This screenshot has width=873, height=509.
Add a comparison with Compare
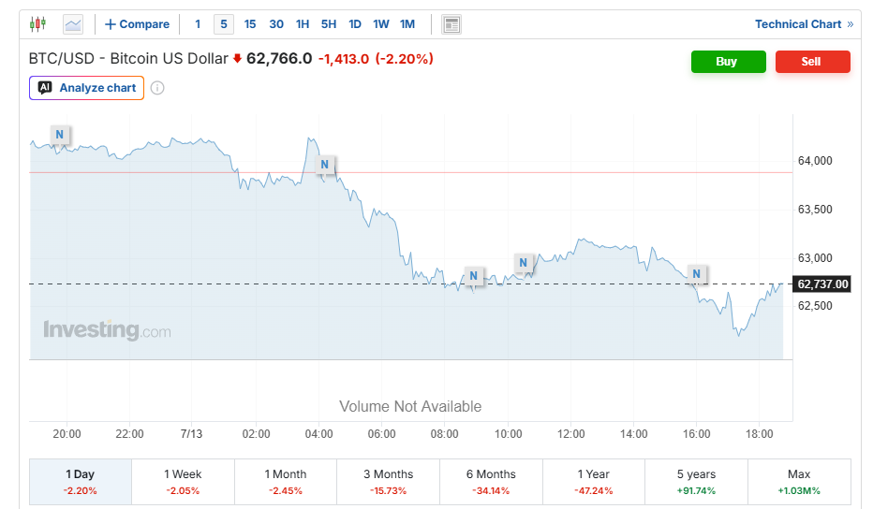pos(137,24)
